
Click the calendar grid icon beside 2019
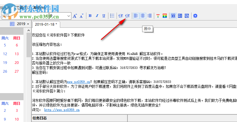pos(12,24)
